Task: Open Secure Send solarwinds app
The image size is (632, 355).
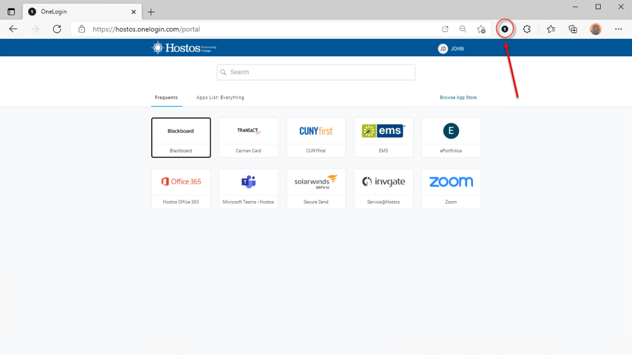Action: tap(316, 188)
